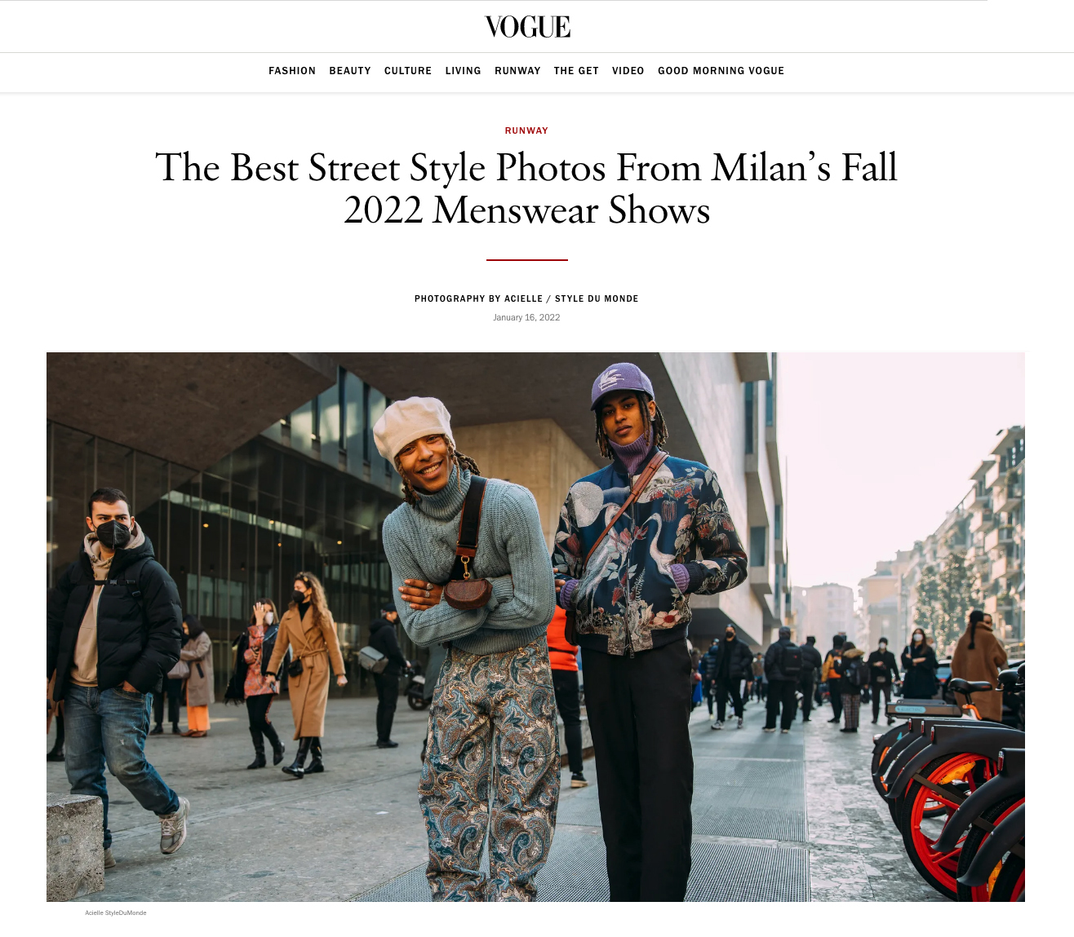Visit The Get section
The width and height of the screenshot is (1074, 937).
(x=576, y=71)
